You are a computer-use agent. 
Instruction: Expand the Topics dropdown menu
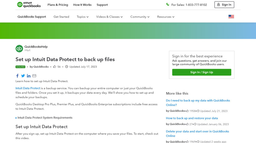pyautogui.click(x=83, y=17)
